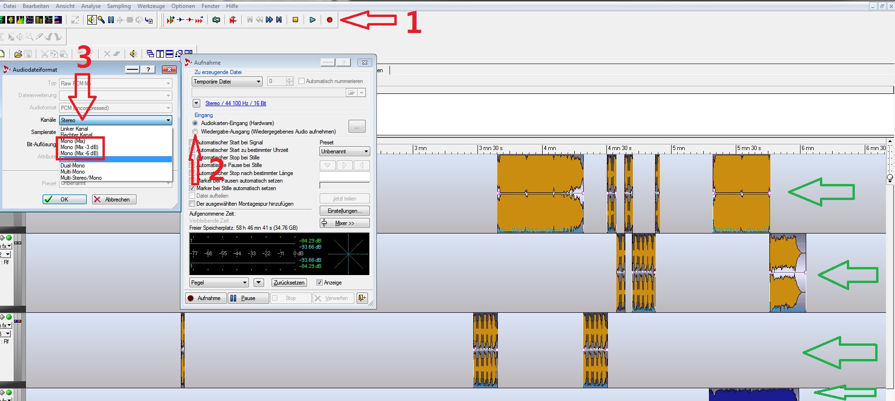Click the scissors Cut icon
This screenshot has width=895, height=401.
[x=45, y=54]
